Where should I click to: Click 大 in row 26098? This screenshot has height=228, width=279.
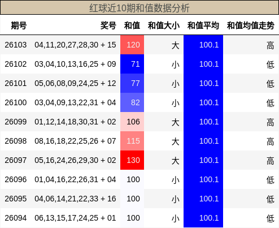click(176, 141)
